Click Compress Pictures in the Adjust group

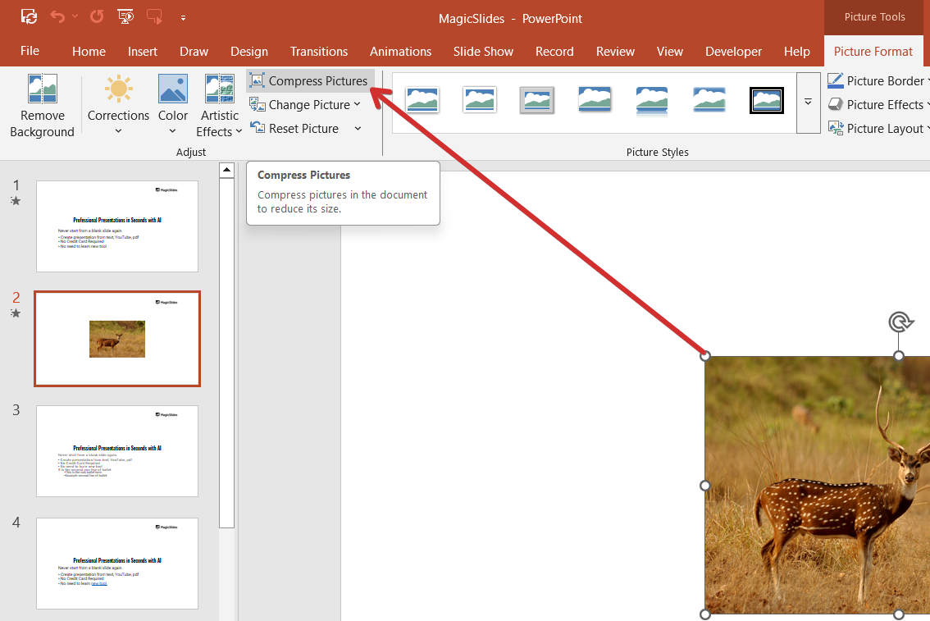[309, 80]
